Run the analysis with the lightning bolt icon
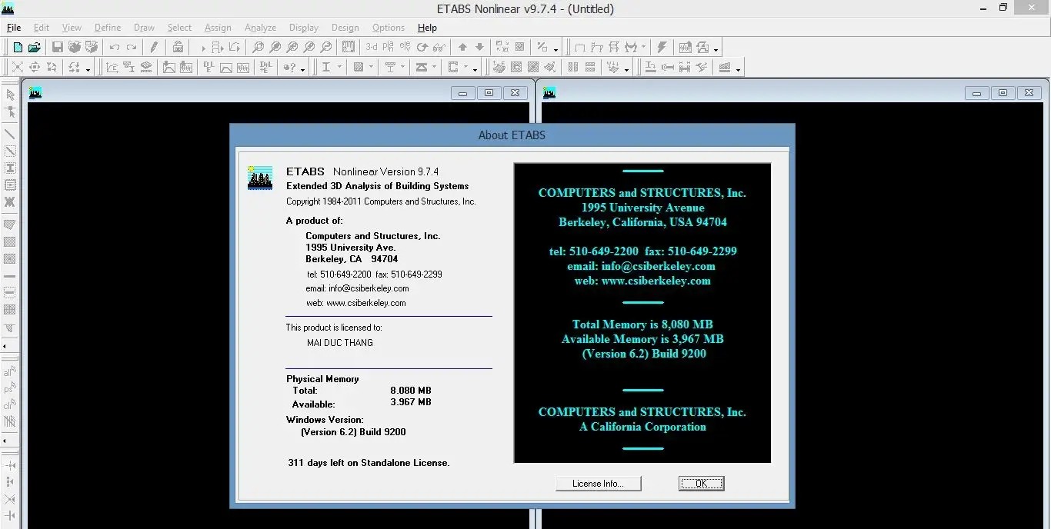The height and width of the screenshot is (529, 1051). click(x=662, y=46)
